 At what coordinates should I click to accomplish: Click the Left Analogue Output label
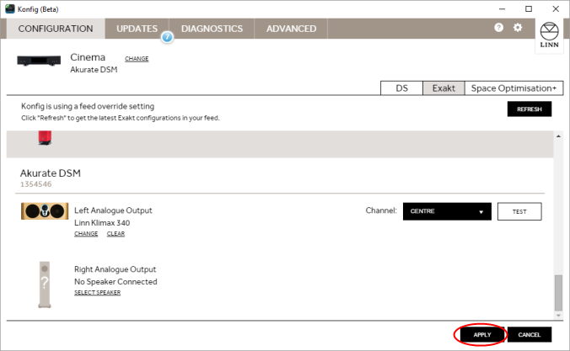click(113, 210)
